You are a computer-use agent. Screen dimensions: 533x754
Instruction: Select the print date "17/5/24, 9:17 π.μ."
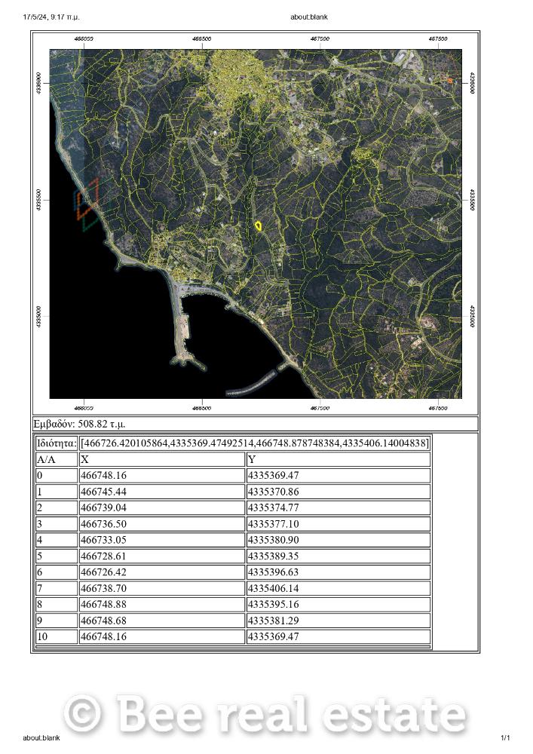pyautogui.click(x=51, y=17)
